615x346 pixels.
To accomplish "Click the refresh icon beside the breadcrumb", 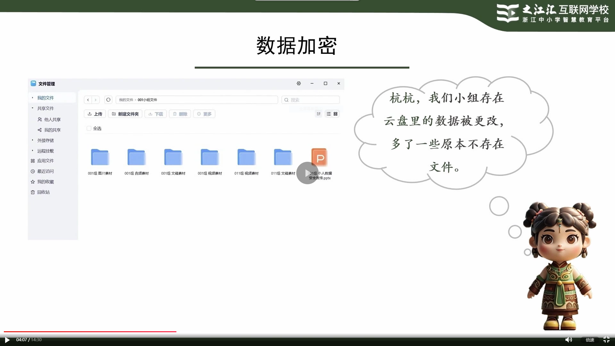I will coord(108,100).
